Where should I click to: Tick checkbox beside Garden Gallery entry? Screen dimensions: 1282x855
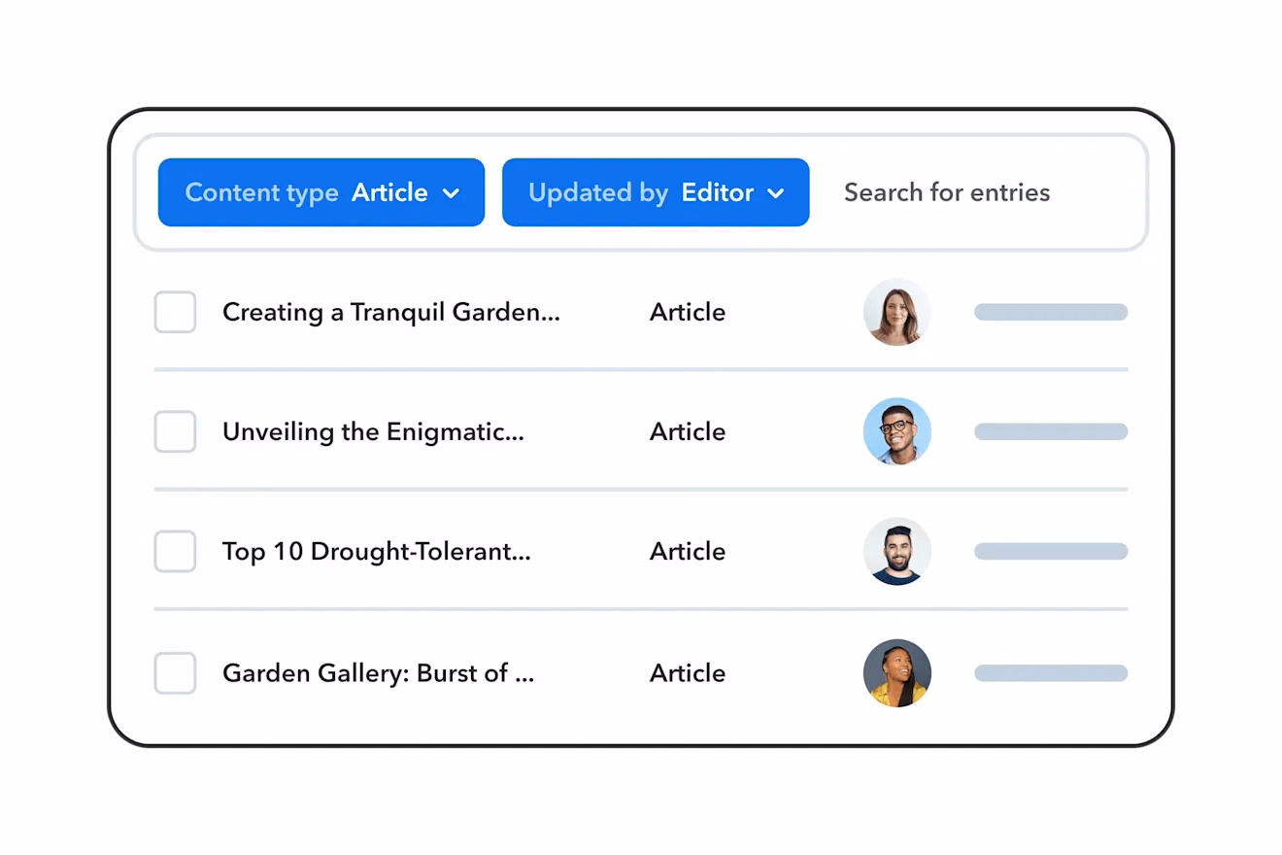(176, 672)
